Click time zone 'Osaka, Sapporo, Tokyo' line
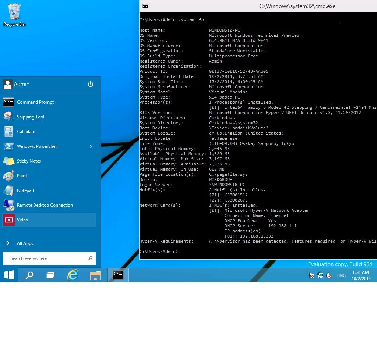 click(251, 143)
